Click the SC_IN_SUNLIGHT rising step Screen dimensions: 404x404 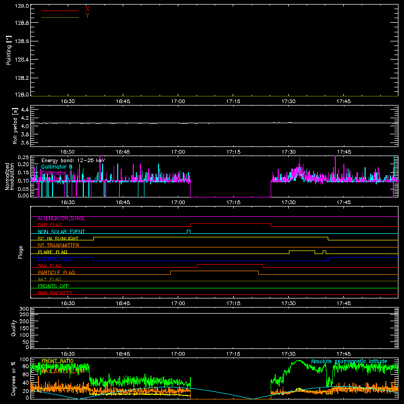pos(93,238)
